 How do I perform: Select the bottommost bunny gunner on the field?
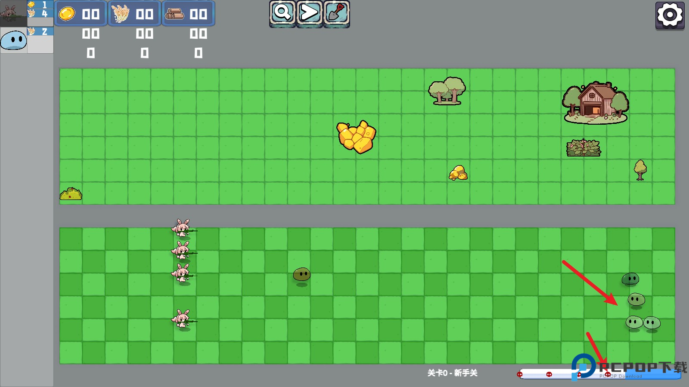point(182,319)
